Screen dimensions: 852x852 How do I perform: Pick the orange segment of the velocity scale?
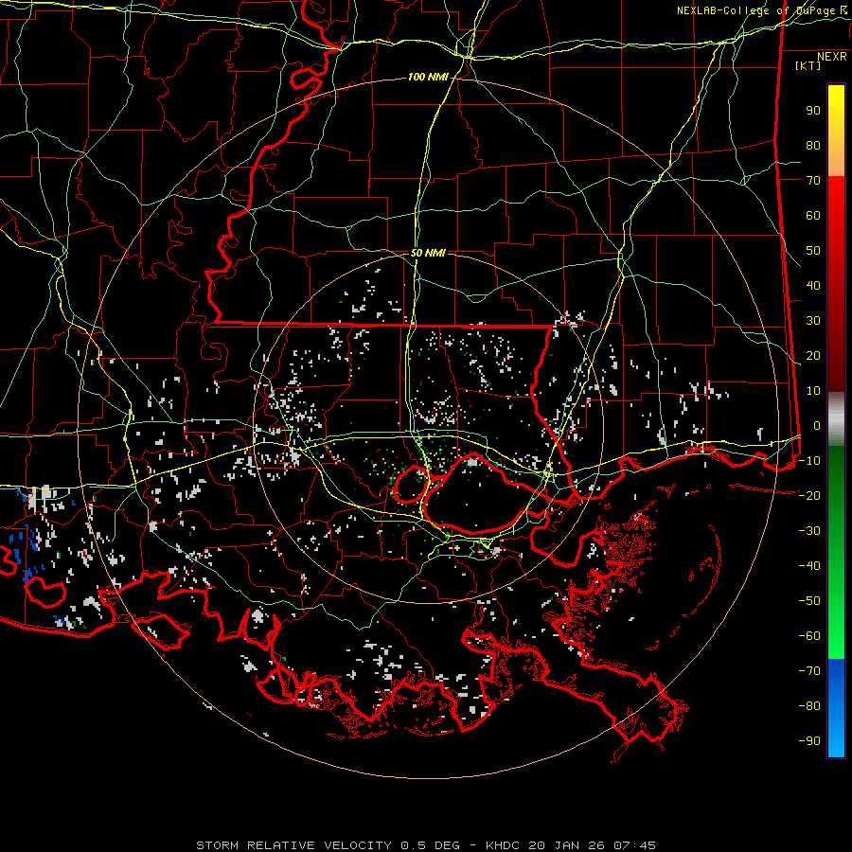click(x=836, y=160)
